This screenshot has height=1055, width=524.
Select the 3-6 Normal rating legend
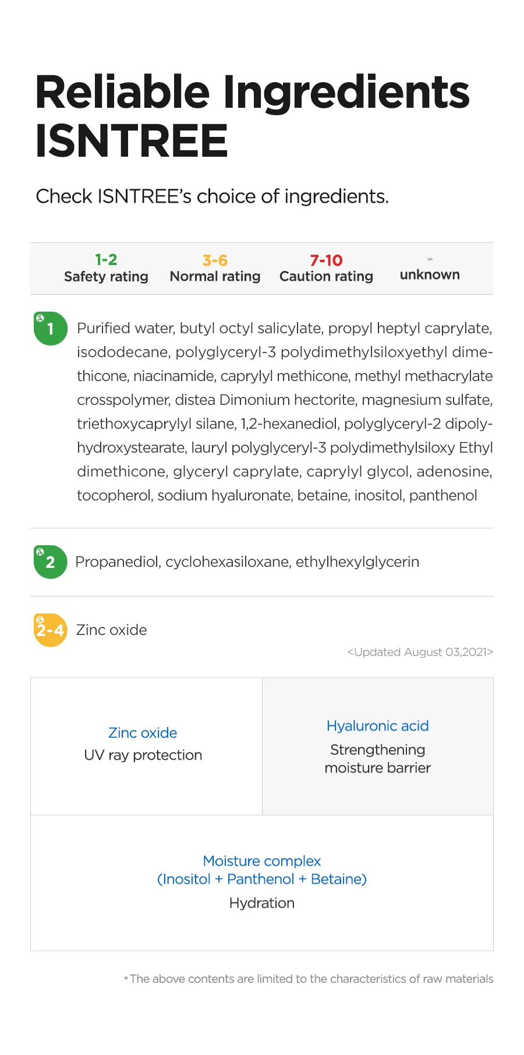[x=215, y=268]
